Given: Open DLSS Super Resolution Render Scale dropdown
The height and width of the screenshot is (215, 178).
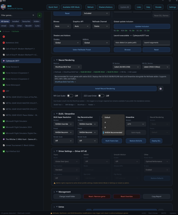Looking at the screenshot, I should click(x=63, y=141).
